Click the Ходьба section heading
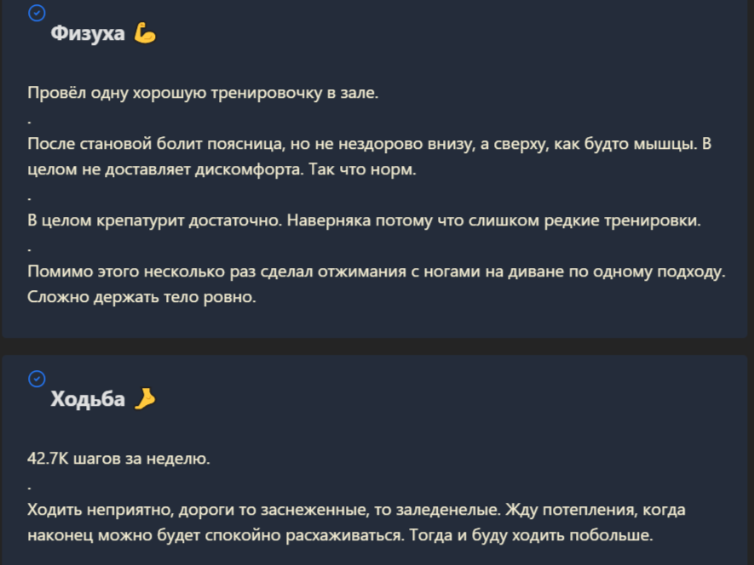Image resolution: width=754 pixels, height=565 pixels. [x=88, y=399]
